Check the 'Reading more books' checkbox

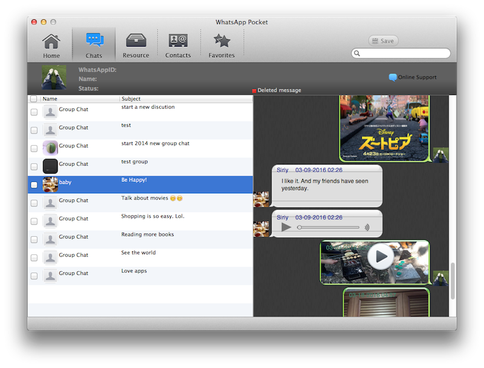tap(34, 239)
